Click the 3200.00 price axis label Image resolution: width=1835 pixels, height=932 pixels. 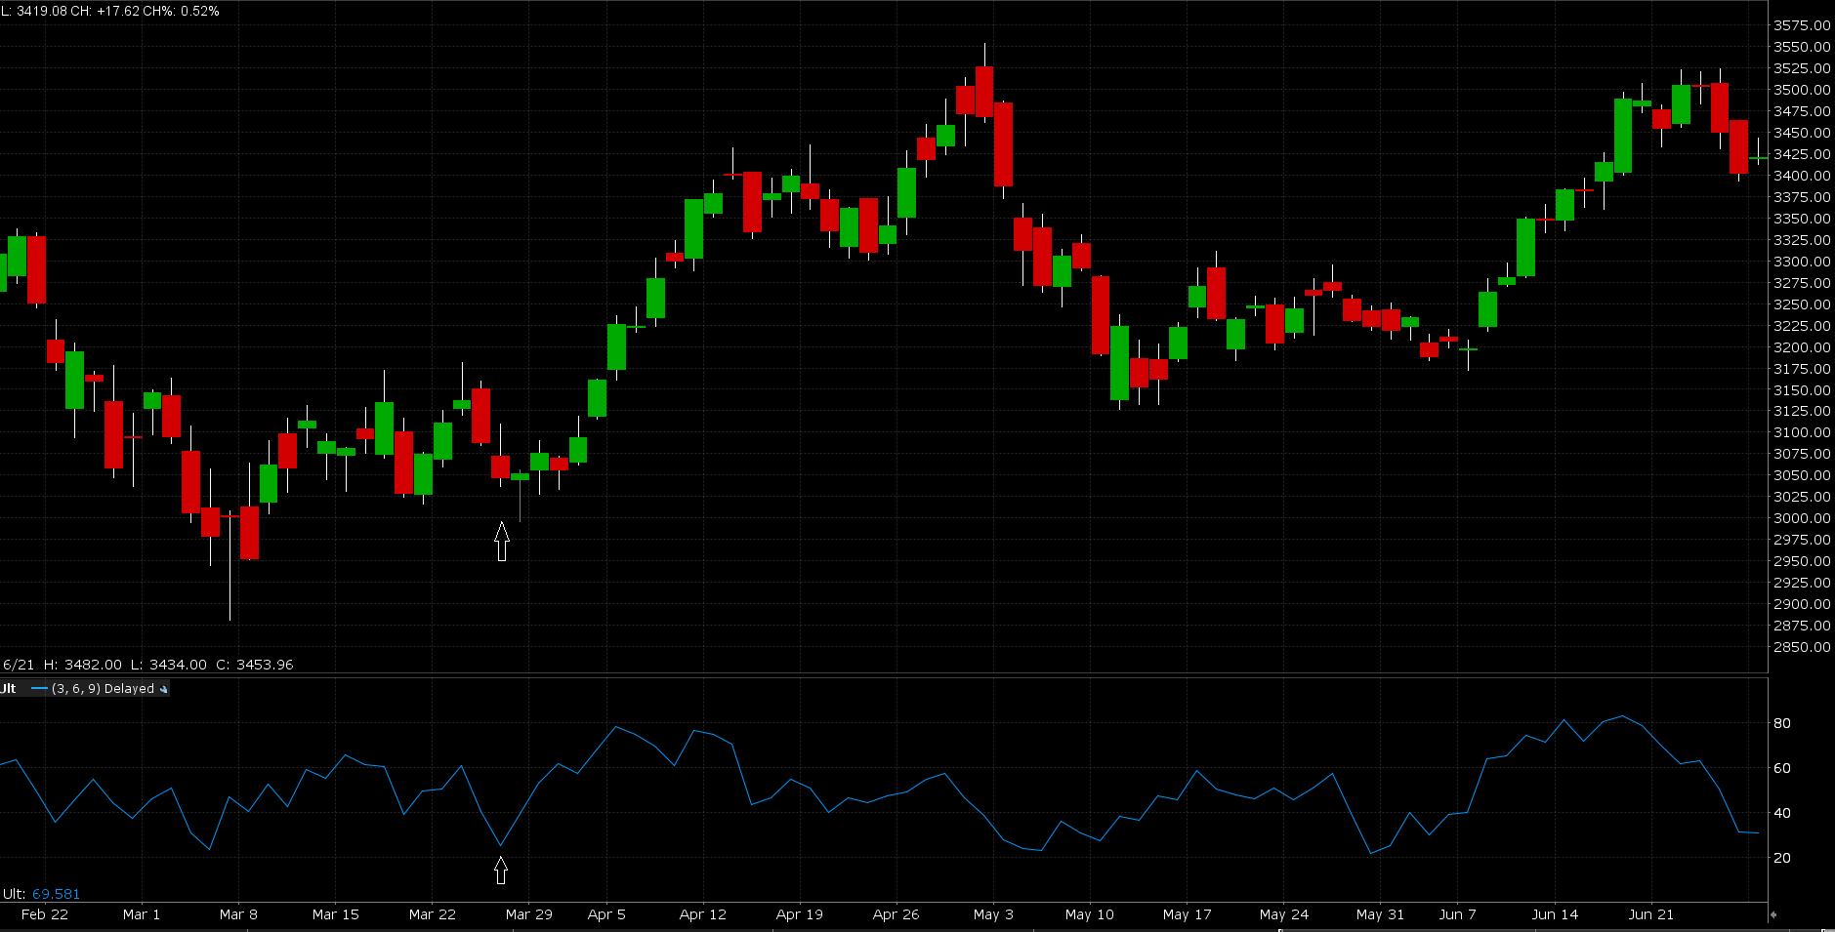(x=1803, y=347)
